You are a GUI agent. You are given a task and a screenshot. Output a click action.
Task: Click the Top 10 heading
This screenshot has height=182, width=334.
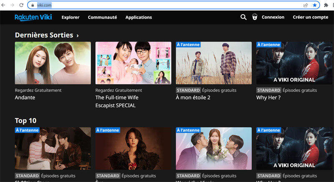(25, 121)
